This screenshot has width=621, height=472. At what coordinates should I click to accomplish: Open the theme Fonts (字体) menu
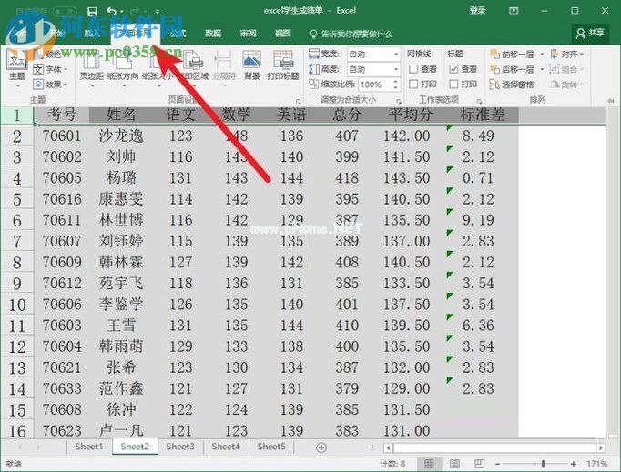[50, 70]
